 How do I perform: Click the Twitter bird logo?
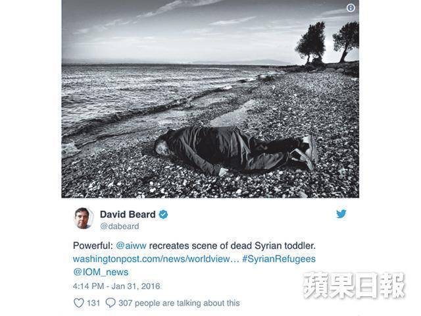coord(341,214)
